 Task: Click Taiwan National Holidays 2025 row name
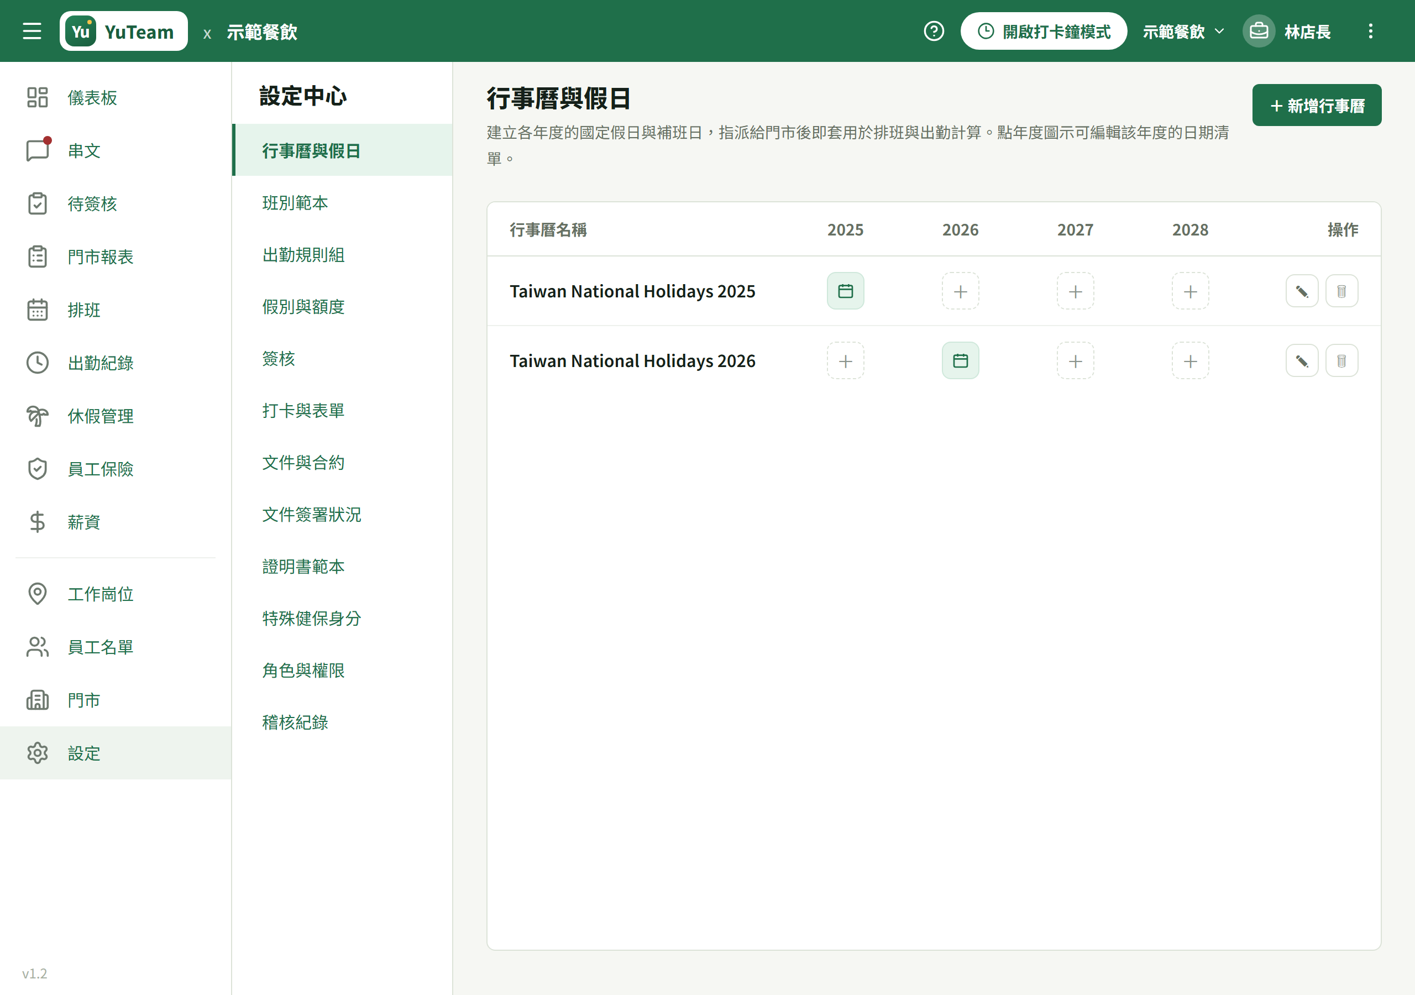632,291
